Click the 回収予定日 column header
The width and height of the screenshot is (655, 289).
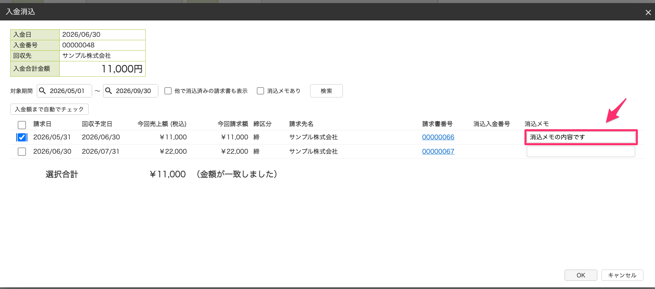[97, 124]
